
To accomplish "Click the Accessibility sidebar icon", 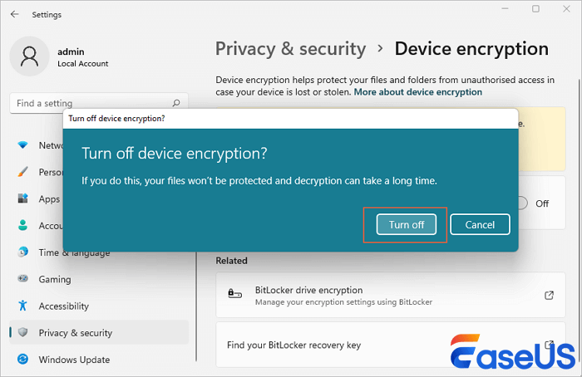I will point(22,306).
